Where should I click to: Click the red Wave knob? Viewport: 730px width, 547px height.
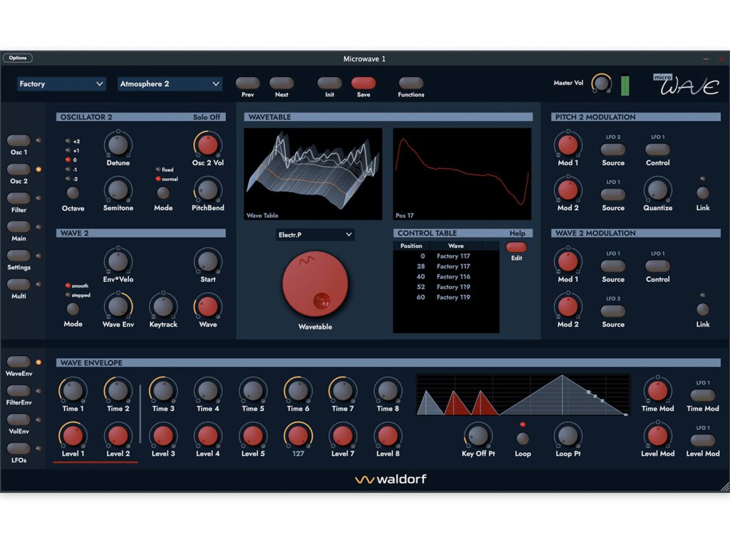coord(207,306)
